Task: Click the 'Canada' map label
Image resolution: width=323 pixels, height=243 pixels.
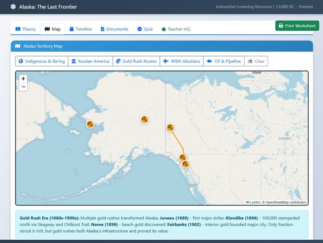Action: pyautogui.click(x=284, y=138)
